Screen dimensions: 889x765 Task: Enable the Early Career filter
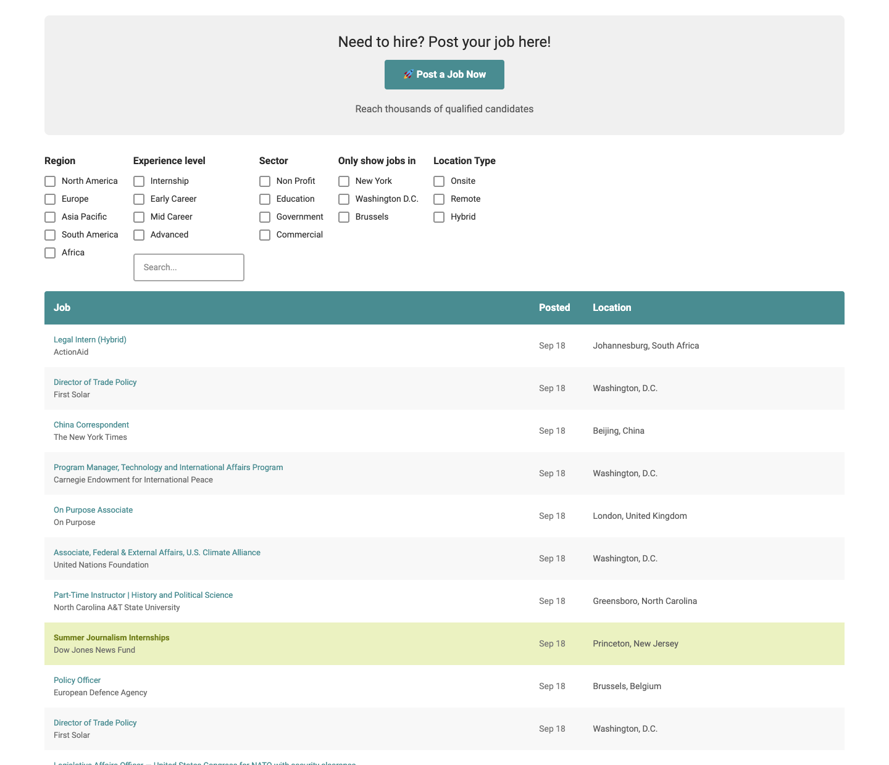click(139, 199)
